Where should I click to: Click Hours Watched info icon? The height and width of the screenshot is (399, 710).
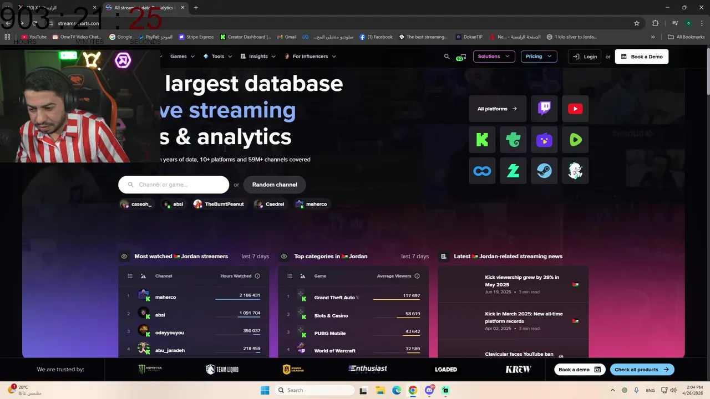click(x=257, y=276)
